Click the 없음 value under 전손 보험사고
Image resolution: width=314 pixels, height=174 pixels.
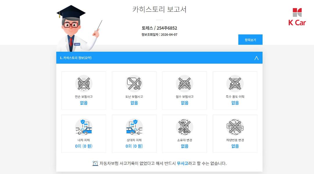pos(84,103)
